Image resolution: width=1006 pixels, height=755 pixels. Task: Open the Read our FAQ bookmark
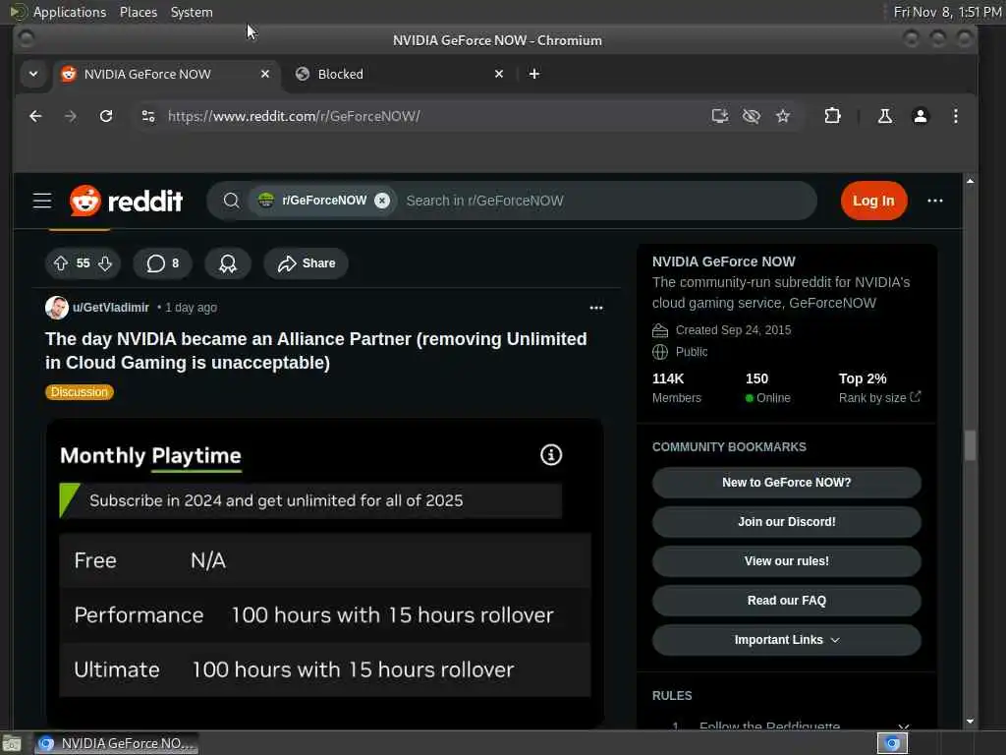click(x=787, y=601)
